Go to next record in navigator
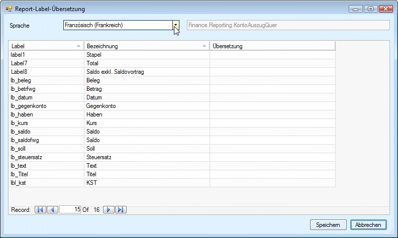Screen dimensions: 398x238 click(109, 210)
